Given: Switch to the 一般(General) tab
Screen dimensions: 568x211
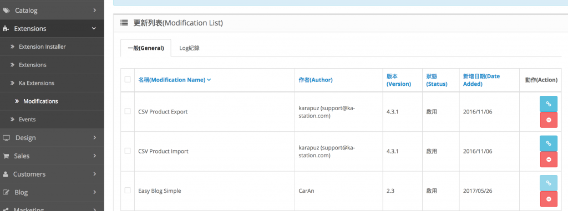Looking at the screenshot, I should 146,48.
